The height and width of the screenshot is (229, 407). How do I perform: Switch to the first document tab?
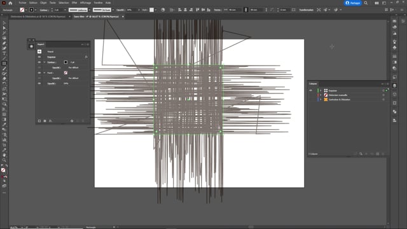[38, 17]
